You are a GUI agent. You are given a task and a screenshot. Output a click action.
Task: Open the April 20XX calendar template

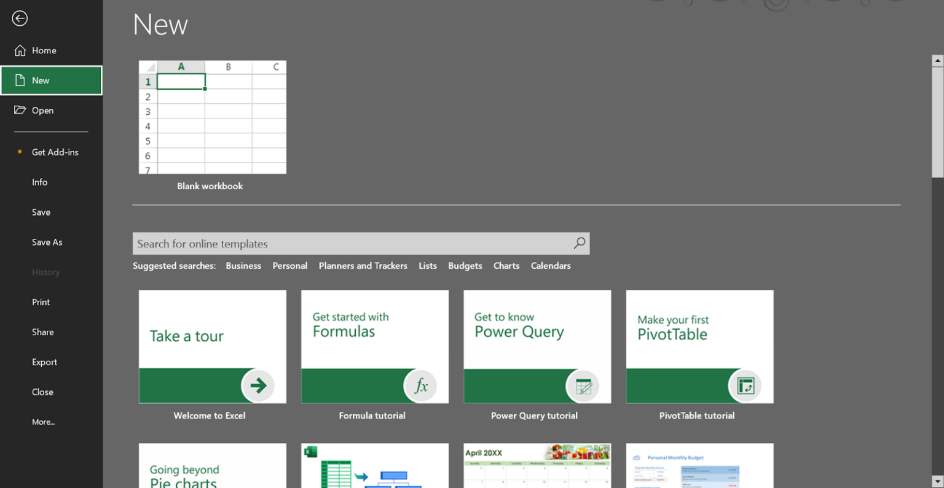(x=537, y=466)
